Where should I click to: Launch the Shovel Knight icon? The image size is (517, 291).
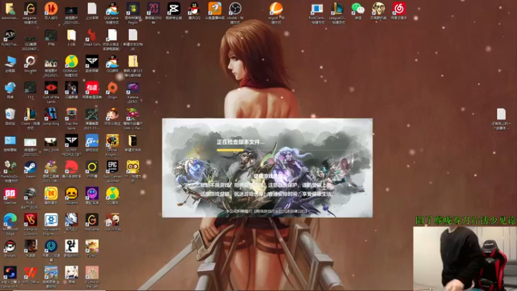point(112,141)
